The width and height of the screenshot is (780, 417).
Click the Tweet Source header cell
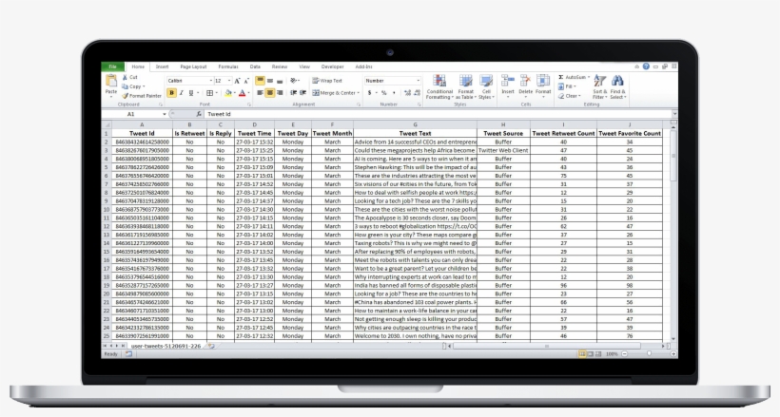[503, 133]
